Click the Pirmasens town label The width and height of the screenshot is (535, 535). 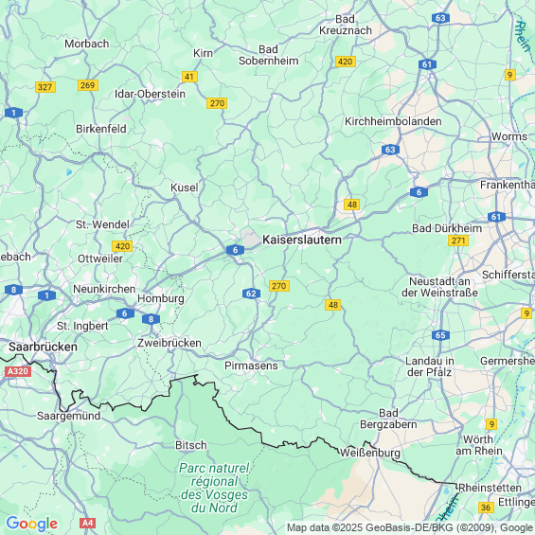point(251,366)
